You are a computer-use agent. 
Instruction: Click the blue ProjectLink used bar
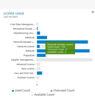coord(41,55)
